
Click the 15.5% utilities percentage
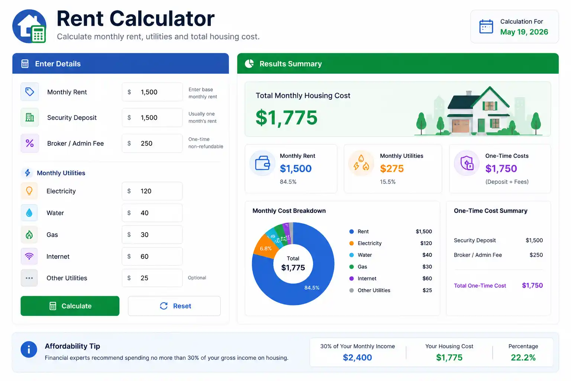pyautogui.click(x=388, y=182)
